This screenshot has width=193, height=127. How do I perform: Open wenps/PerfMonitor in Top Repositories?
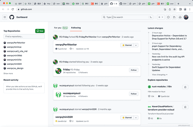click(x=16, y=43)
